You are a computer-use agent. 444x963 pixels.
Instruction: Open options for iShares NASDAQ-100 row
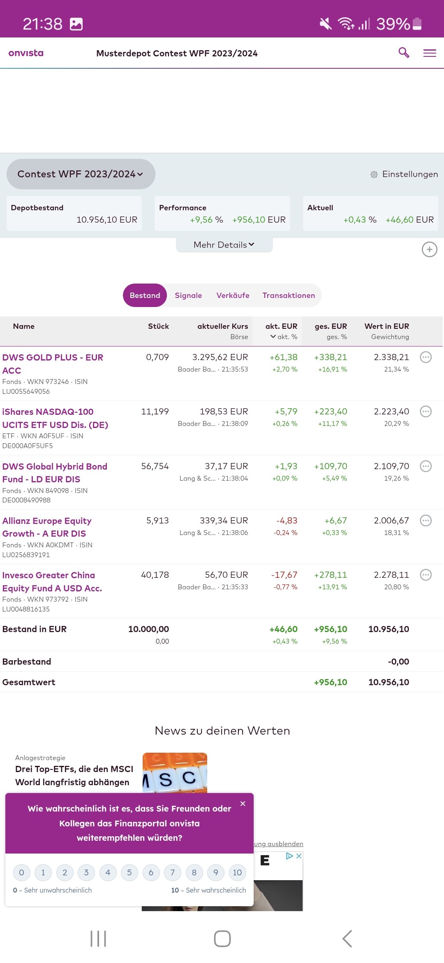coord(425,412)
